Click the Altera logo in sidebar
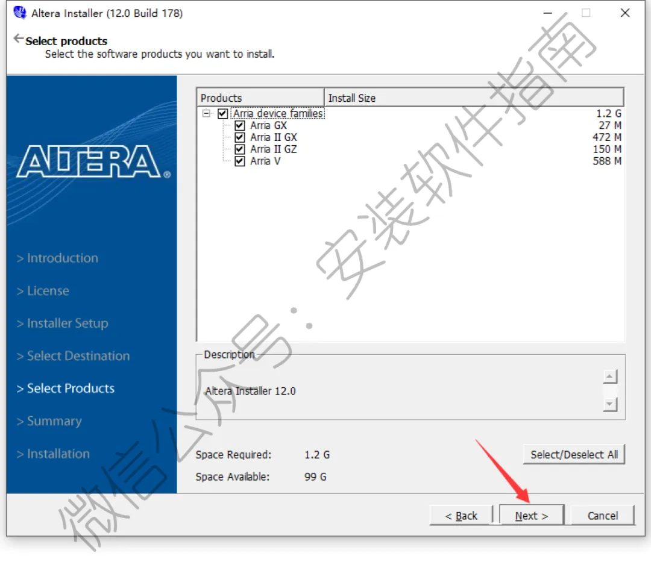 point(93,162)
